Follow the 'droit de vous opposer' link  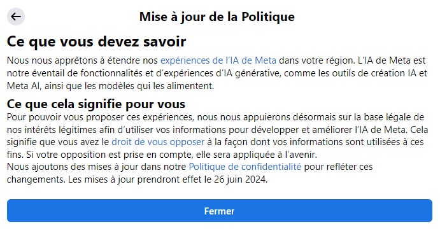pyautogui.click(x=158, y=142)
